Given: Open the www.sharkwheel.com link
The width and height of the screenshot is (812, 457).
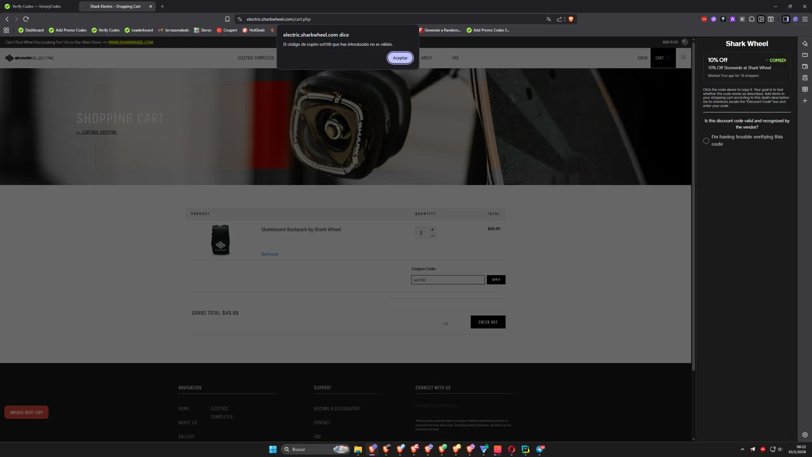Looking at the screenshot, I should pos(130,42).
